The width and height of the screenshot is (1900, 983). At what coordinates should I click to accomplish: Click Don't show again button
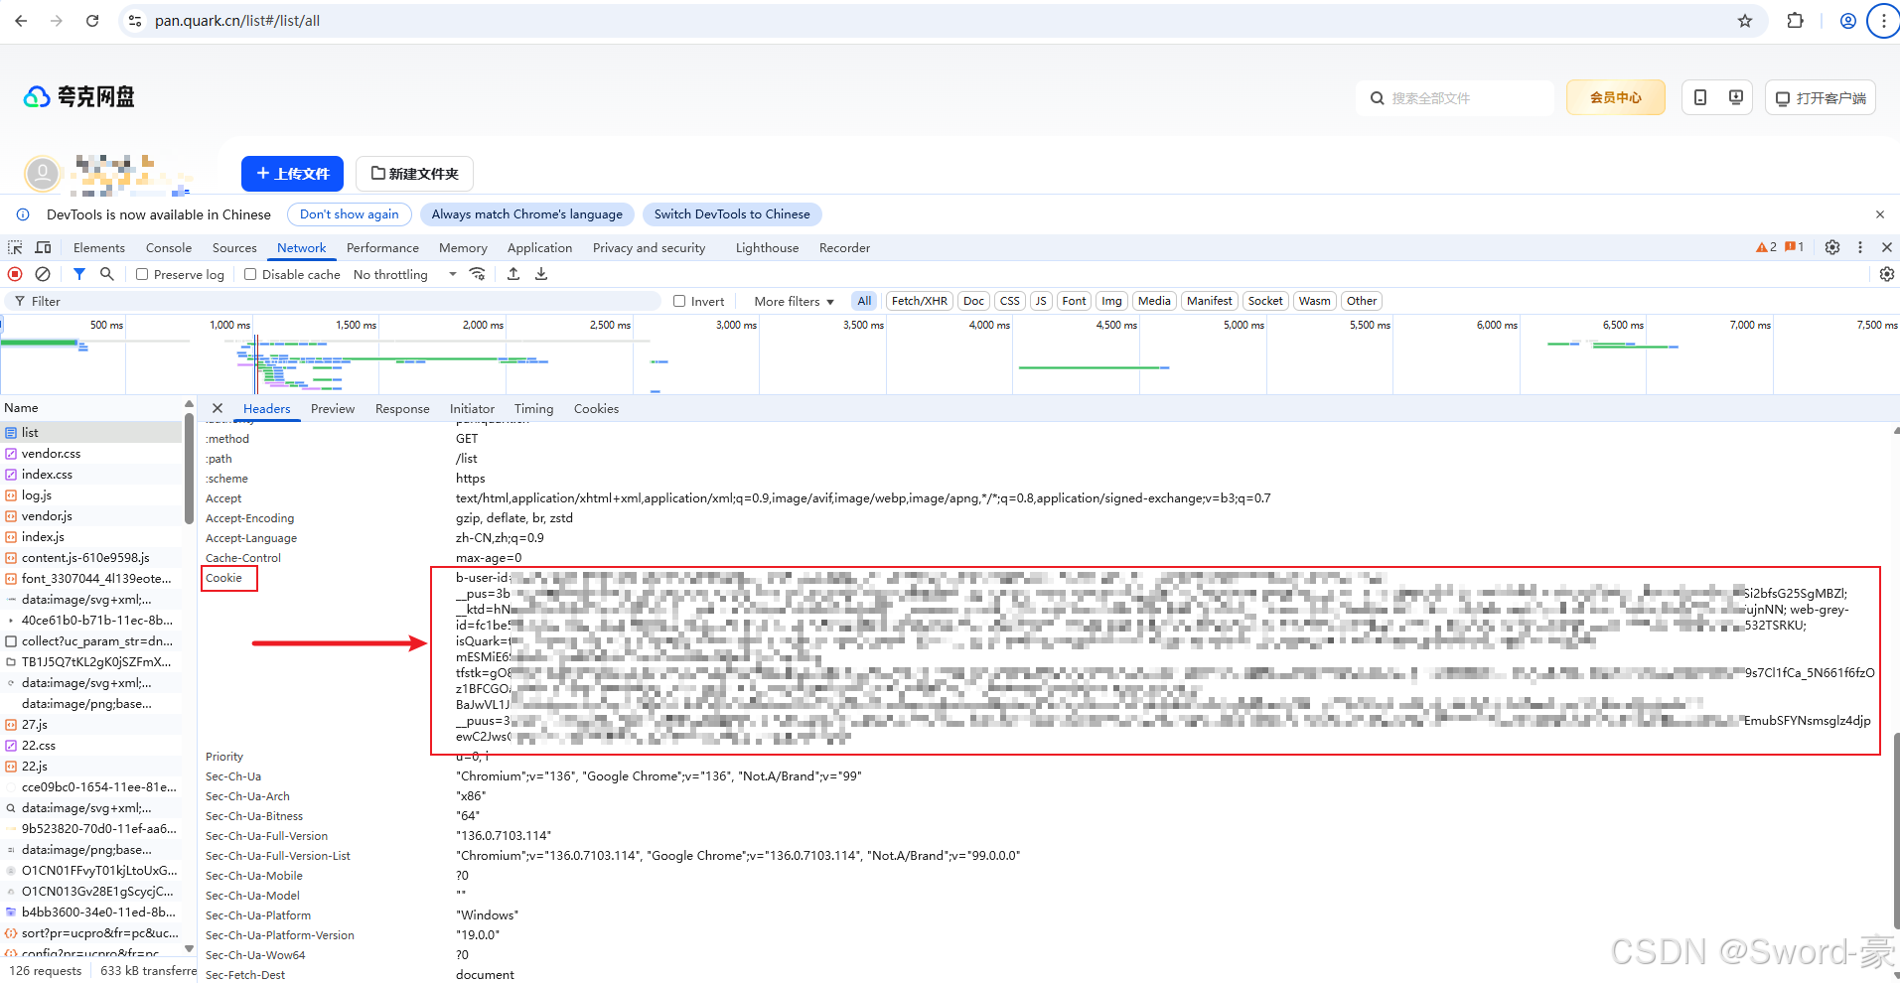(349, 214)
